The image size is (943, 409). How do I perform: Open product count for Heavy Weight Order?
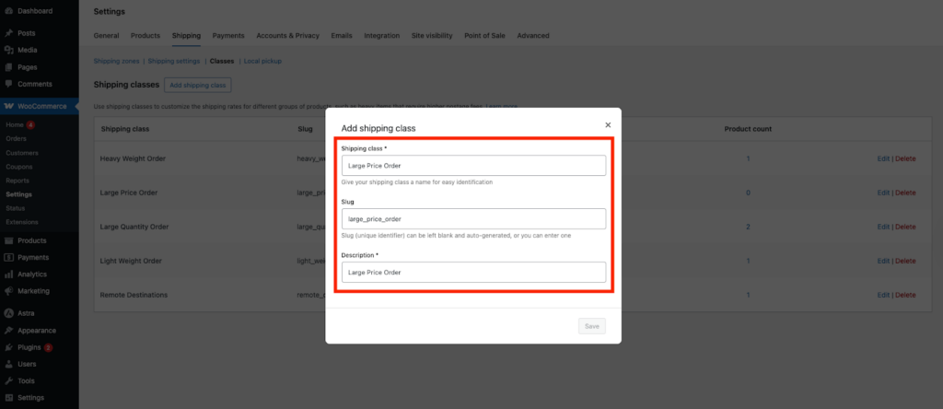pos(748,158)
